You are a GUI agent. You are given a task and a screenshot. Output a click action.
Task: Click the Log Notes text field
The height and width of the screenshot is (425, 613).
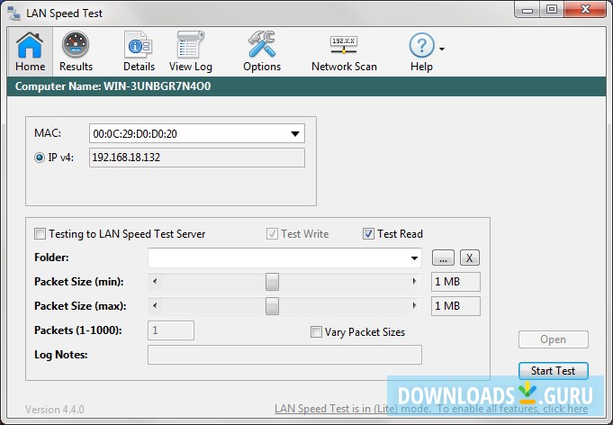pyautogui.click(x=284, y=355)
